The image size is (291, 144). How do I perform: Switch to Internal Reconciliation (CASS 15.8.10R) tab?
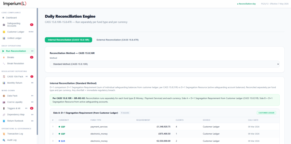[68, 40]
